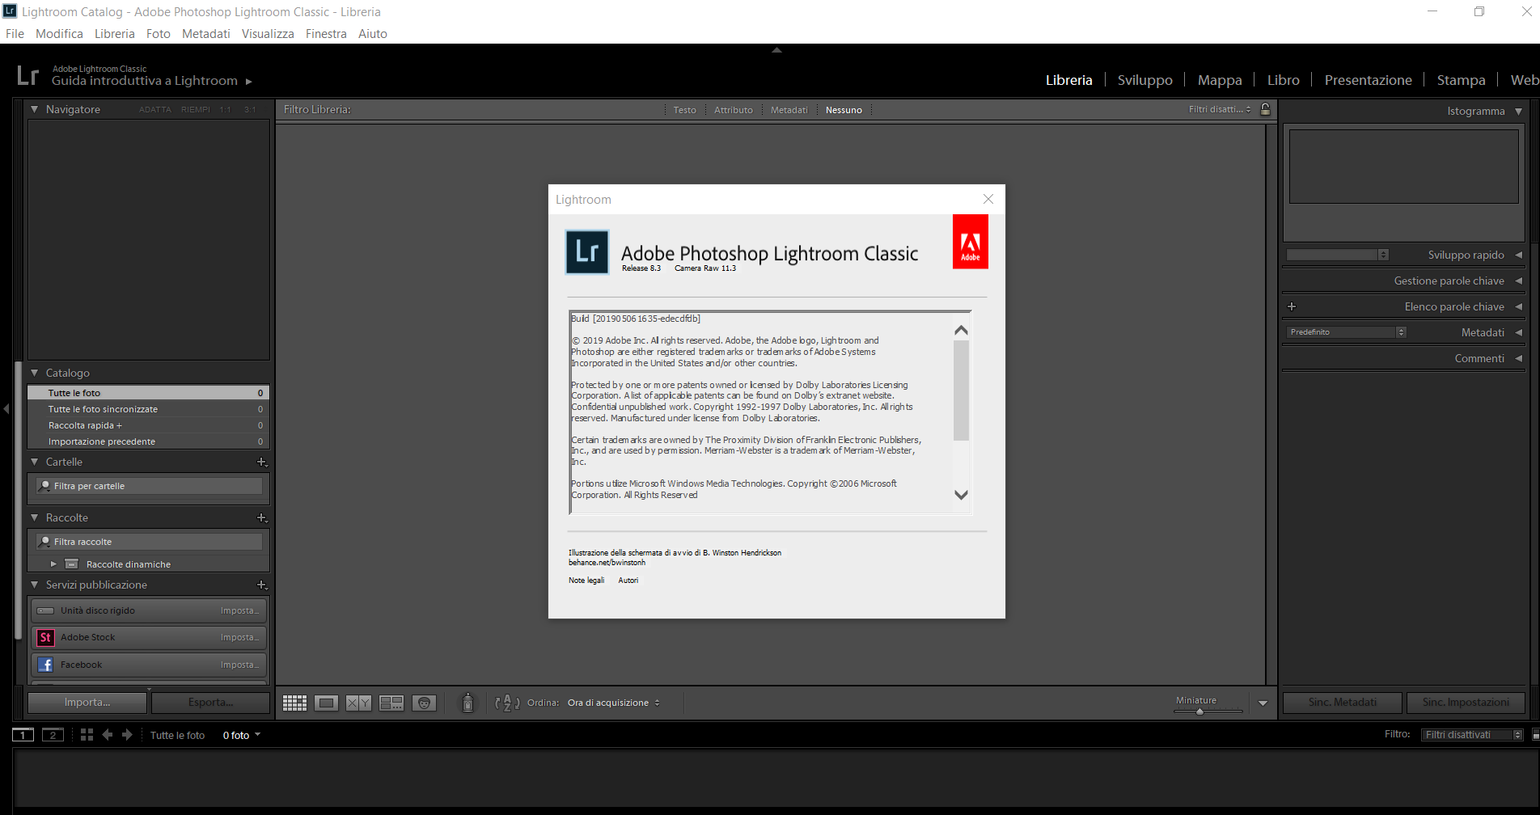Screen dimensions: 1540x815
Task: Open the Predefinito metadata preset dropdown
Action: [x=1347, y=332]
